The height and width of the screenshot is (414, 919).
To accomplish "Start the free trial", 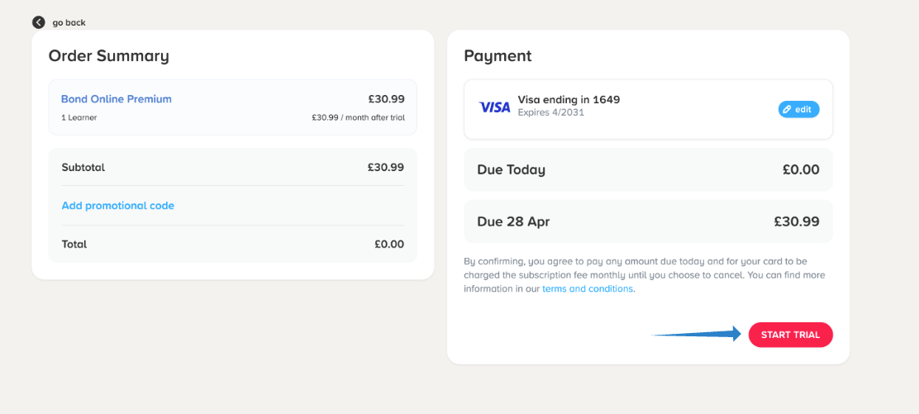I will point(791,335).
